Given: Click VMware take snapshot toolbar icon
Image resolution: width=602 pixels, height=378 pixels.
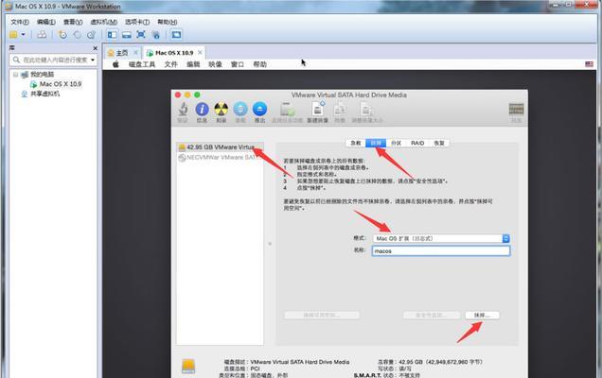Looking at the screenshot, I should coord(62,35).
